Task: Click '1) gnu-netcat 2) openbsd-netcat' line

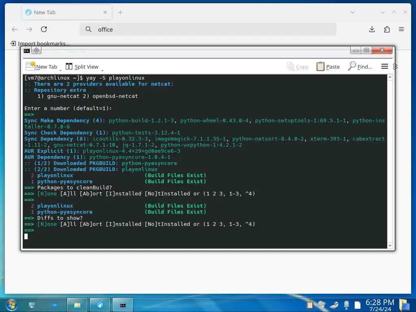Action: coord(88,96)
